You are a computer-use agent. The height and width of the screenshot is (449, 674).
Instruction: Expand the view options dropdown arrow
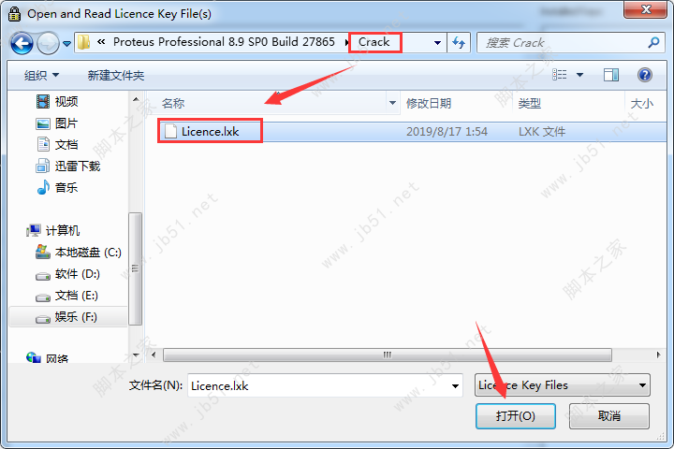[x=579, y=75]
